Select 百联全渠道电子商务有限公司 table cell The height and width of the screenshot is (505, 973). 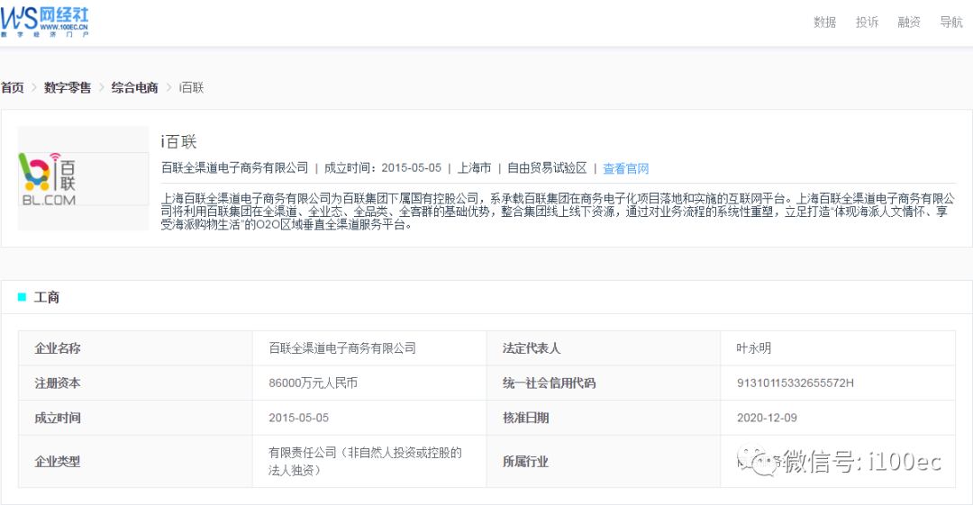[369, 348]
